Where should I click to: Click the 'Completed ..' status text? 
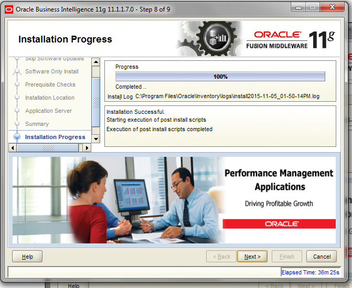(131, 87)
